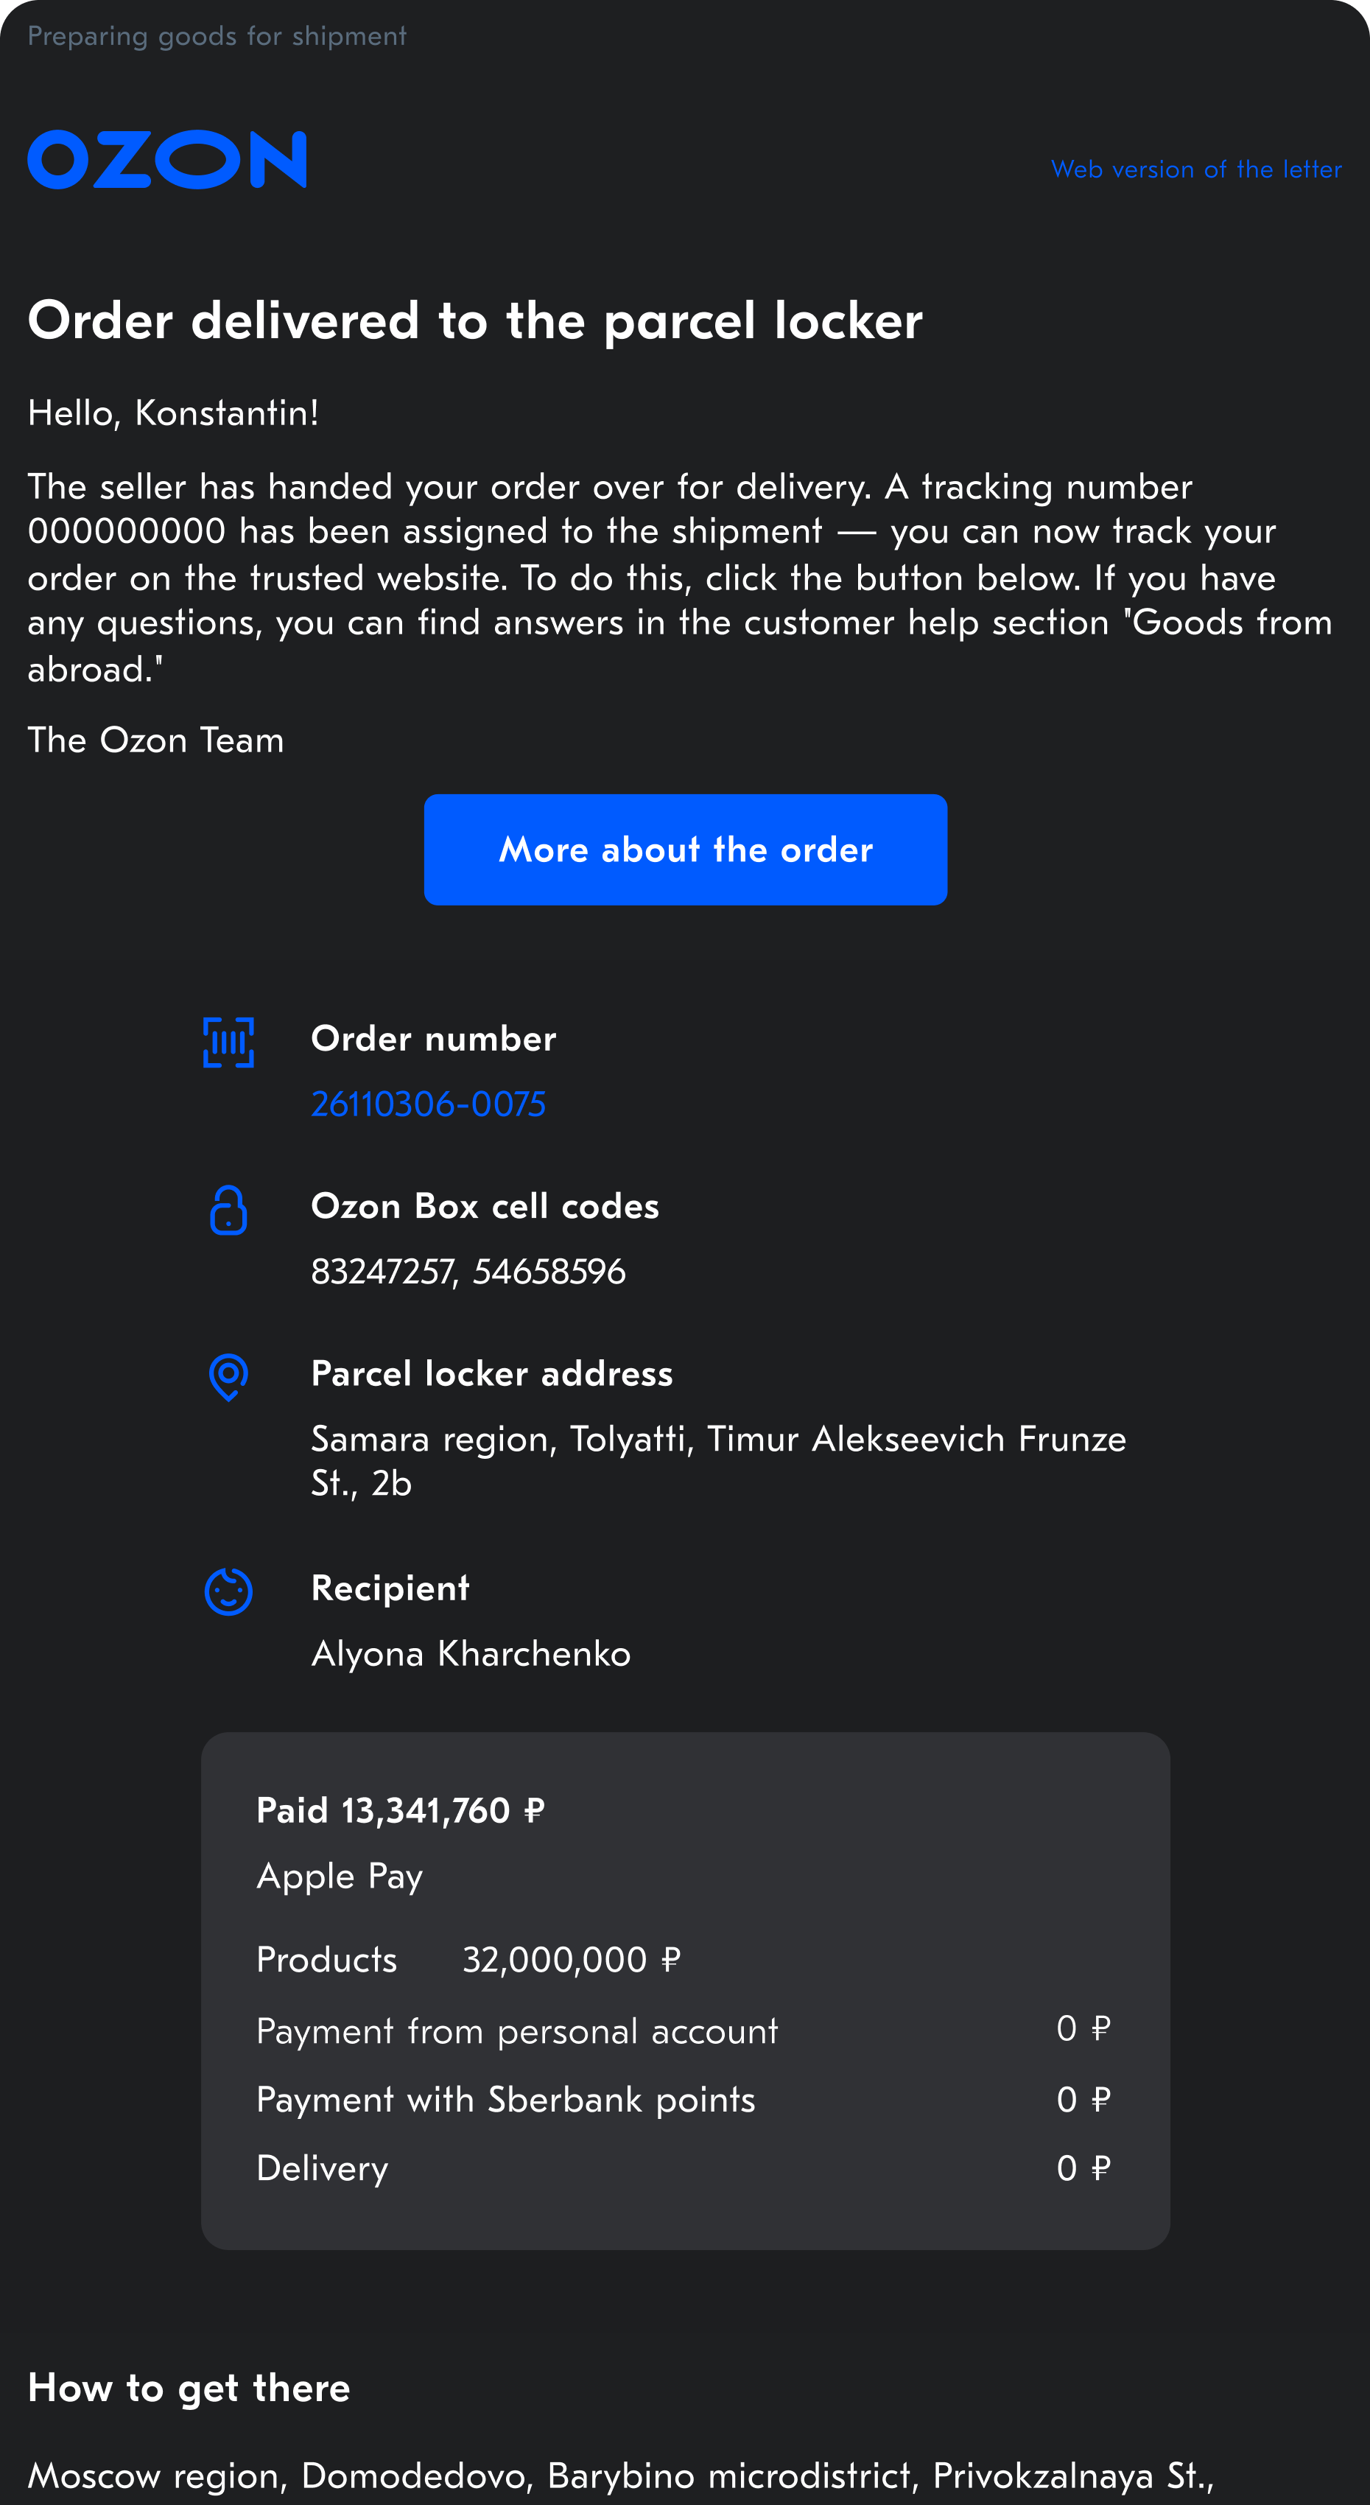Click the location pin icon
1370x2505 pixels.
[x=228, y=1377]
